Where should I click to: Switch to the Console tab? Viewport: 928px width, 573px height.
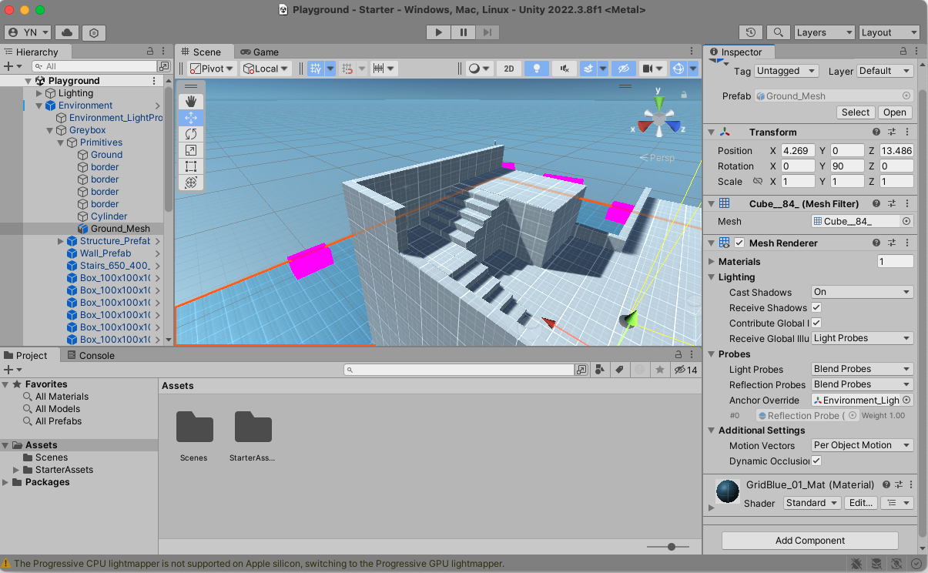90,356
